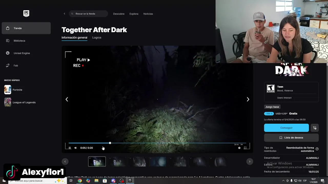
Task: Click the Conseguir button
Action: coord(286,128)
